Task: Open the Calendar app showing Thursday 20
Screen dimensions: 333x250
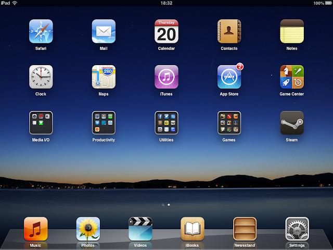Action: 166,31
